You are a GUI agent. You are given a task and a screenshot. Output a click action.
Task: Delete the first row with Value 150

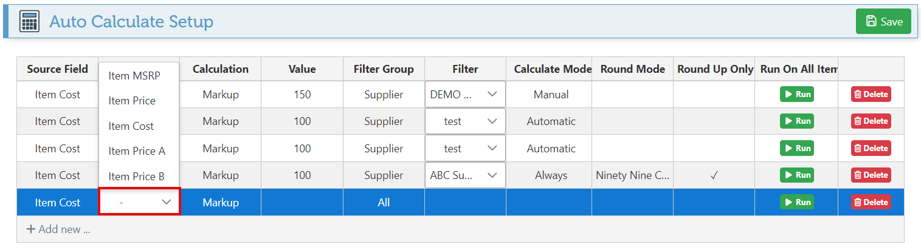click(x=871, y=95)
